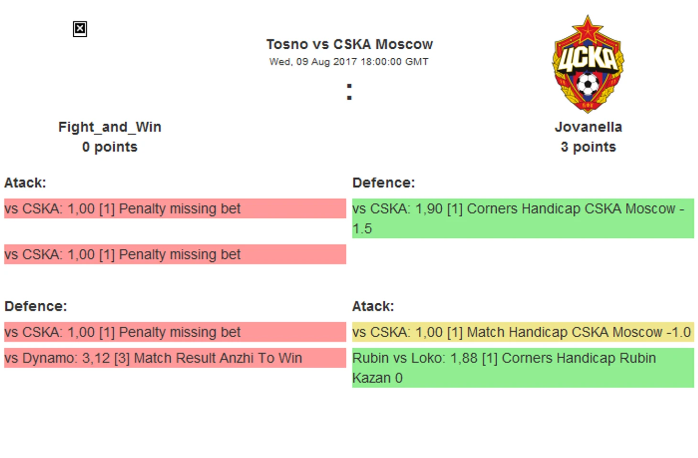Open the Jovanella player profile
Viewport: 698px width, 458px height.
588,127
